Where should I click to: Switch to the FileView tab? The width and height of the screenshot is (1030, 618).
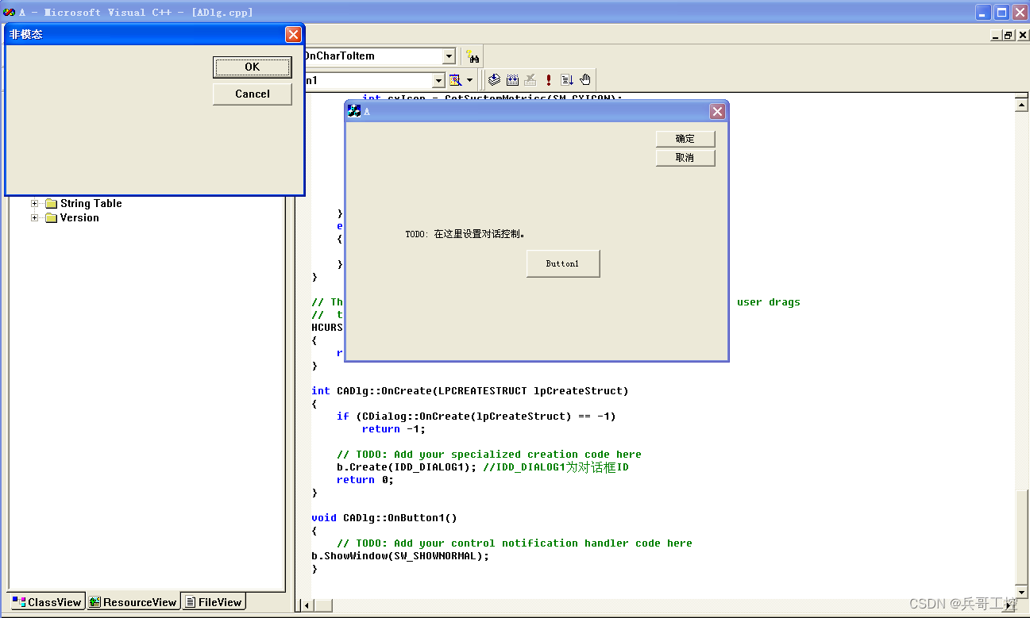point(214,601)
